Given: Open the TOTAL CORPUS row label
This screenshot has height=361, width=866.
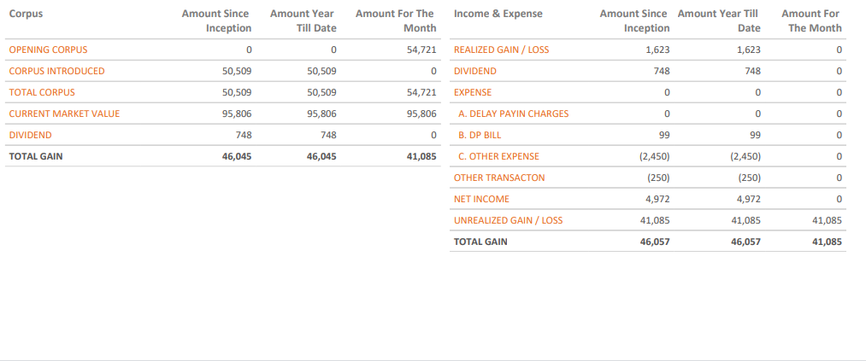Looking at the screenshot, I should click(x=42, y=92).
